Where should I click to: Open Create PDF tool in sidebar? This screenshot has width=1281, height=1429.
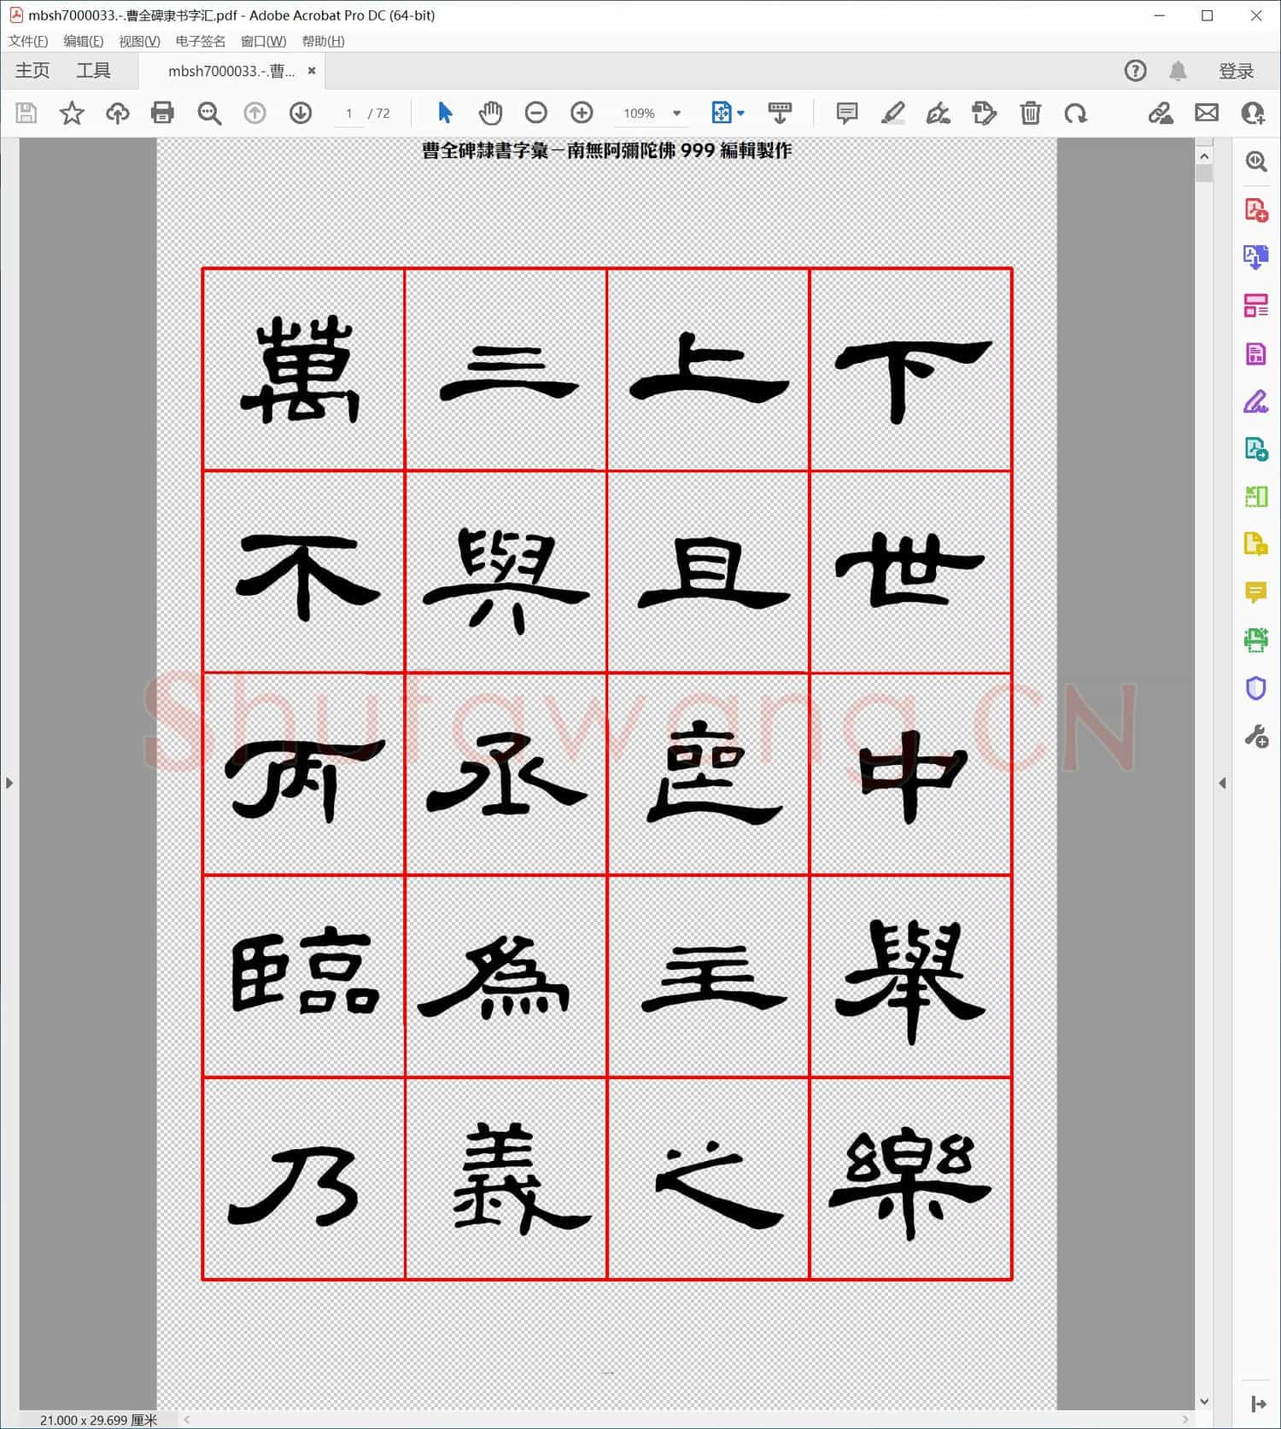pos(1255,209)
